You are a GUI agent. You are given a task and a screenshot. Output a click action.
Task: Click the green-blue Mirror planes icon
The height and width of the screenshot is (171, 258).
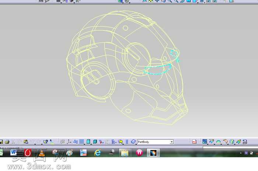click(232, 142)
